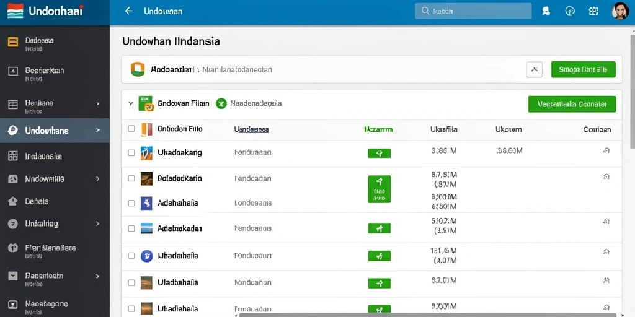This screenshot has height=317, width=635.
Task: Click the green Vegantiaaiai Gconatar button
Action: pyautogui.click(x=572, y=104)
